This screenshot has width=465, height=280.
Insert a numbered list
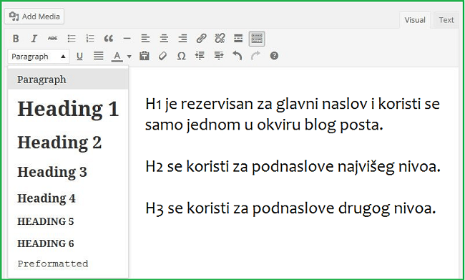click(90, 38)
